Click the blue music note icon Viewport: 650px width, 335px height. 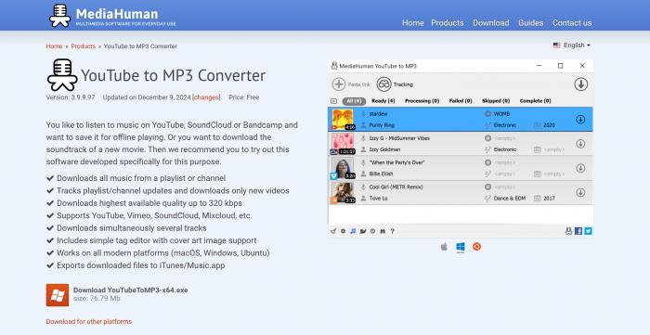pyautogui.click(x=353, y=231)
